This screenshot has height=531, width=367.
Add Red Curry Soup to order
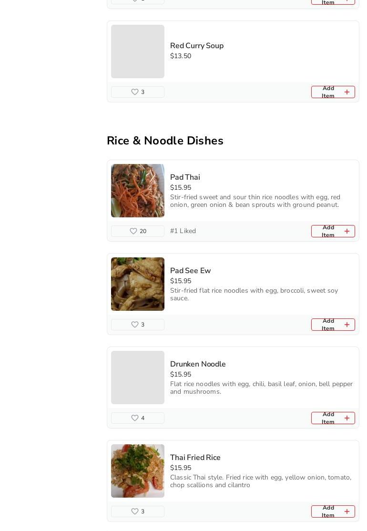pyautogui.click(x=333, y=92)
